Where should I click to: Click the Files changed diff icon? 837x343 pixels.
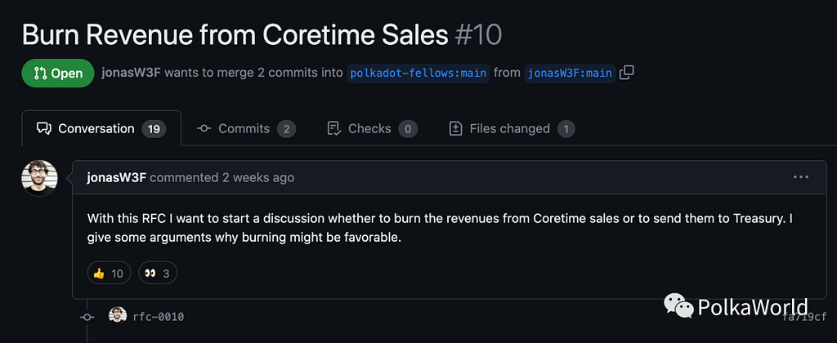pyautogui.click(x=455, y=128)
